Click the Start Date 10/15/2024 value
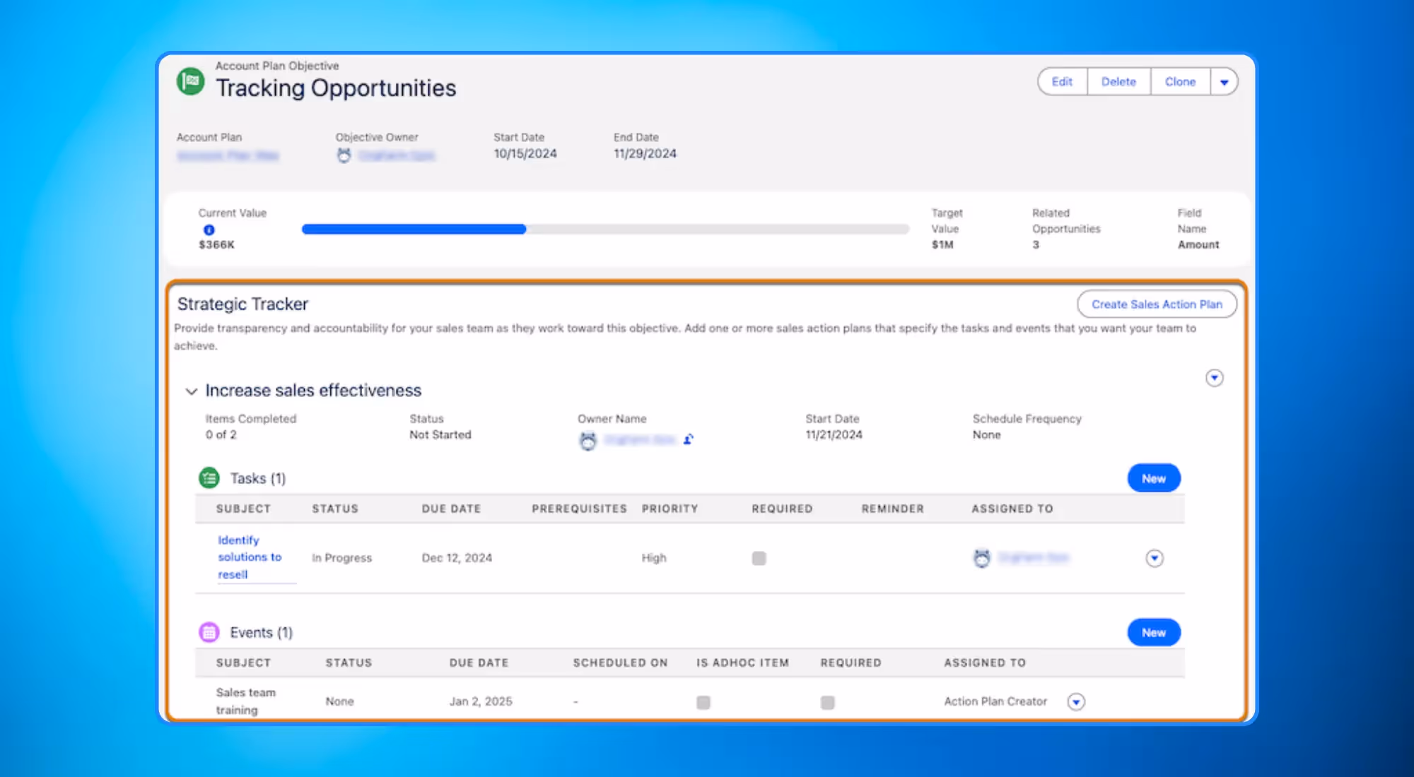Viewport: 1414px width, 777px height. pos(525,154)
